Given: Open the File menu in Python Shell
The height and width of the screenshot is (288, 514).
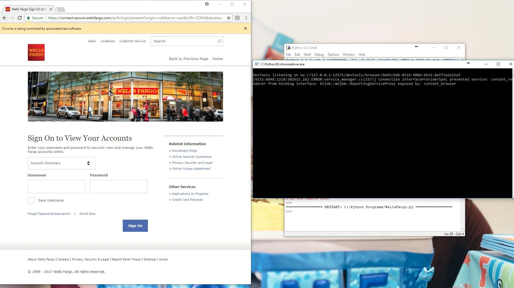Looking at the screenshot, I should point(288,55).
